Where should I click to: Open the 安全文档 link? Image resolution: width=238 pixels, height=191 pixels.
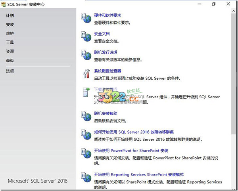102,34
